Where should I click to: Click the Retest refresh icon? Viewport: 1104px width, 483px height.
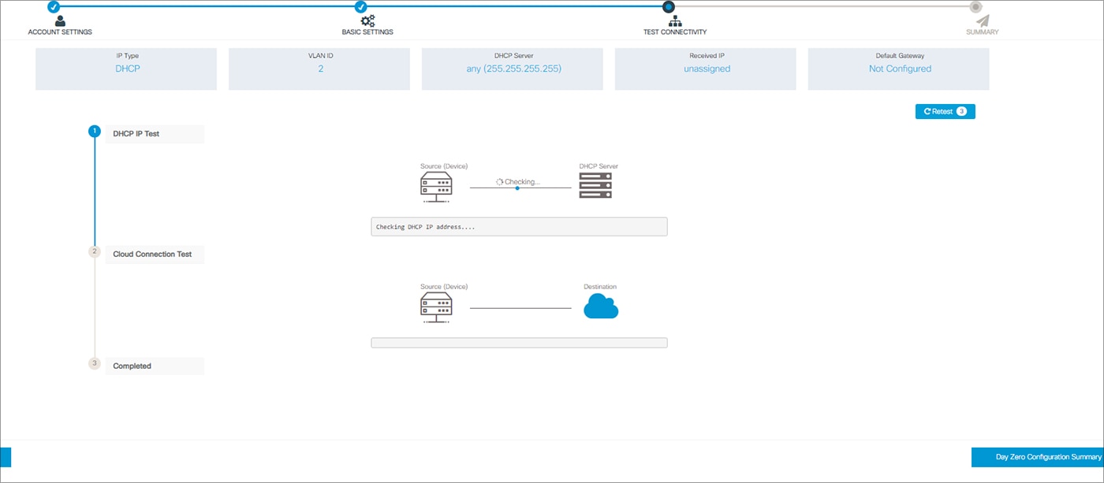[x=928, y=110]
